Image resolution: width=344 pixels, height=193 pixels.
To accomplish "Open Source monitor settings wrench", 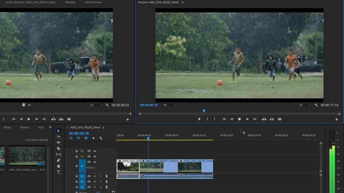I will (x=107, y=105).
